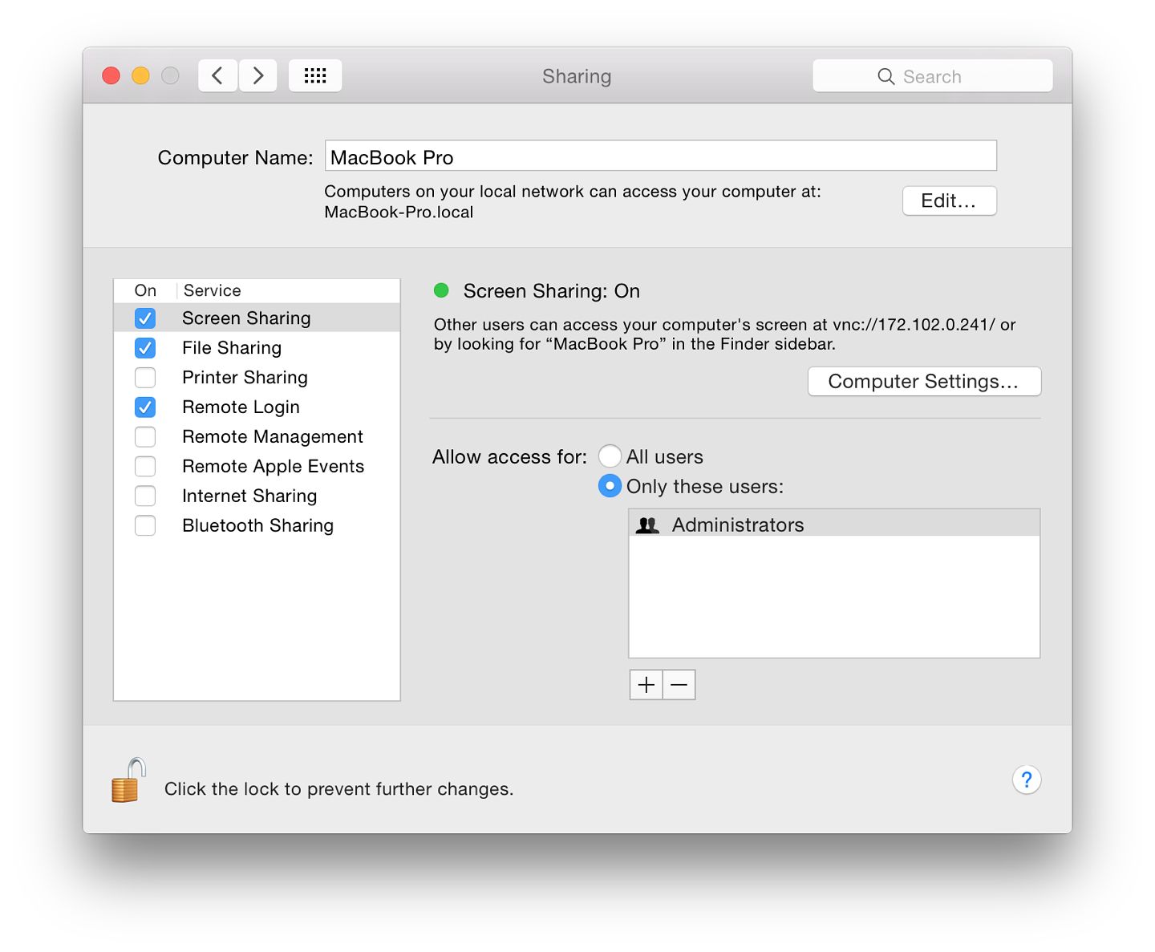This screenshot has width=1155, height=952.
Task: Open help with the question mark button
Action: point(1027,780)
